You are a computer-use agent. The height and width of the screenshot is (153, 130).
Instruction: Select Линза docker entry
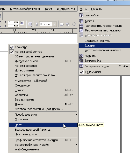[x=43, y=104]
